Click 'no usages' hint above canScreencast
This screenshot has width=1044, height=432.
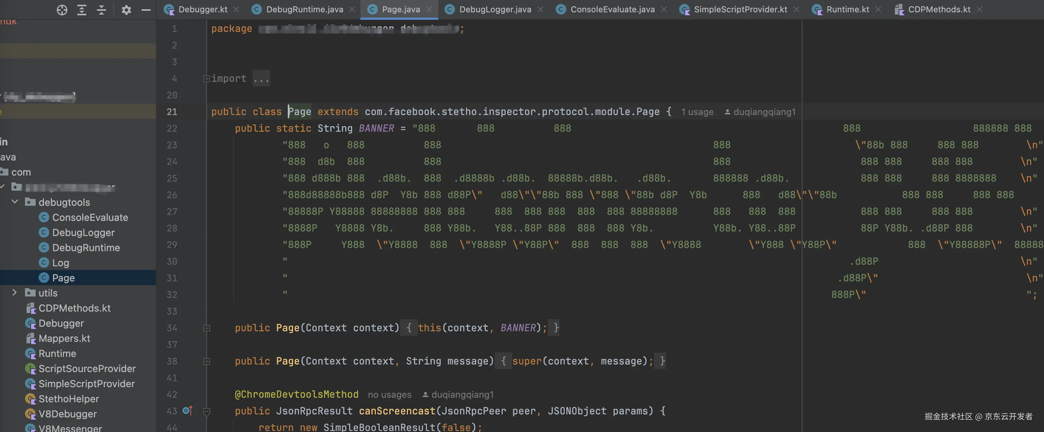pos(389,394)
